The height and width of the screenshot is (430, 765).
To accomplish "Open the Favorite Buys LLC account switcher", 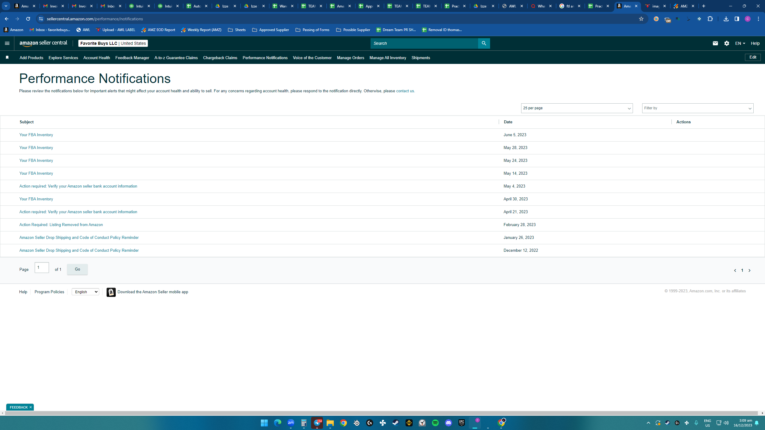I will pyautogui.click(x=113, y=43).
